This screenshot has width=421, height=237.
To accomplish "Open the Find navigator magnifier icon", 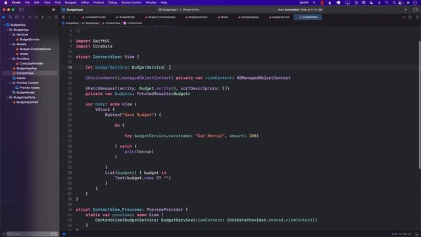I will coord(23,17).
